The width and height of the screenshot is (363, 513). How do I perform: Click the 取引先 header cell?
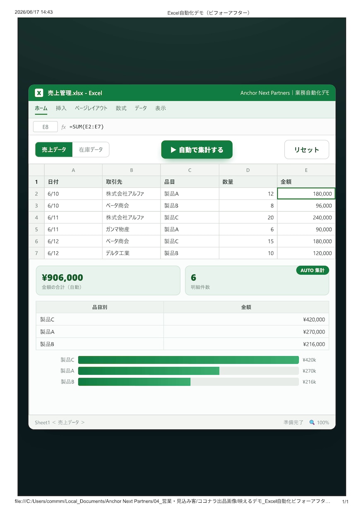pyautogui.click(x=132, y=182)
